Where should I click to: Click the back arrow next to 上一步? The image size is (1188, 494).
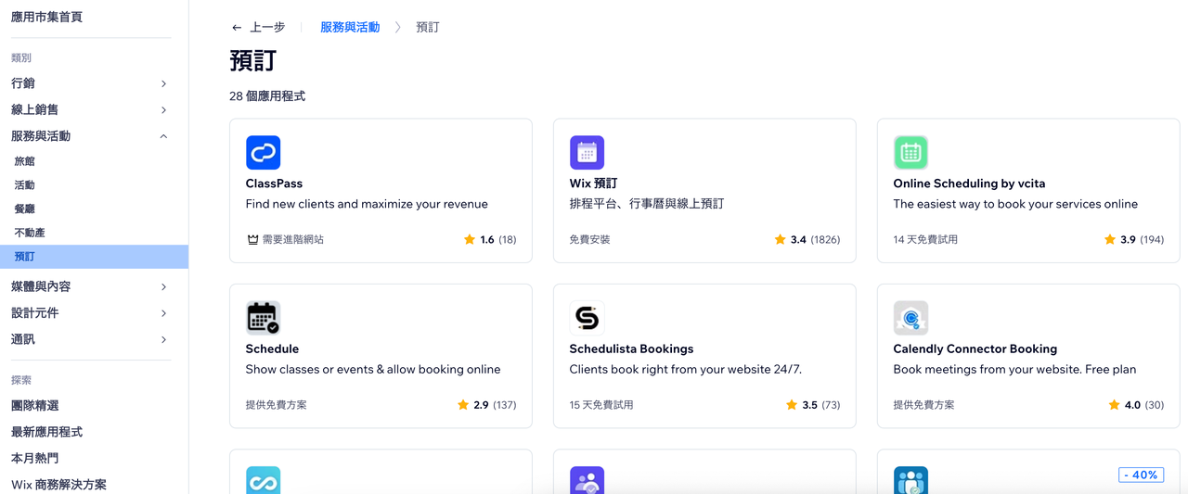[237, 28]
